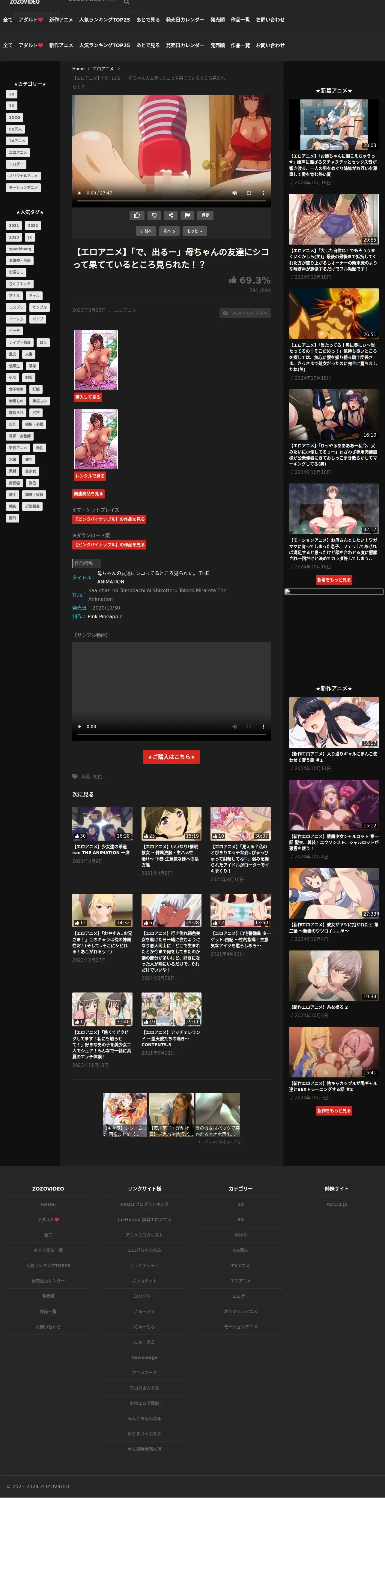Select the 3D category tag in the sidebar
Screen dimensions: 385x1578
click(12, 106)
